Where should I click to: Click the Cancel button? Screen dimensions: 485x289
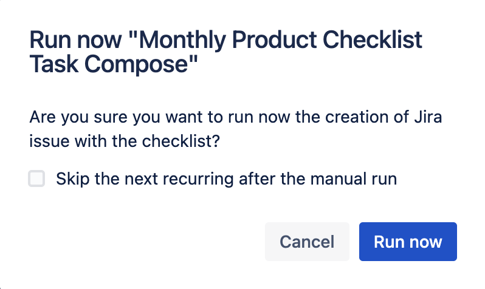pyautogui.click(x=307, y=242)
